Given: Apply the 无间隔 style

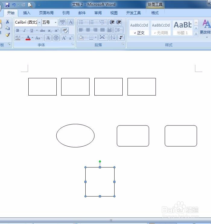Looking at the screenshot, I should click(161, 28).
